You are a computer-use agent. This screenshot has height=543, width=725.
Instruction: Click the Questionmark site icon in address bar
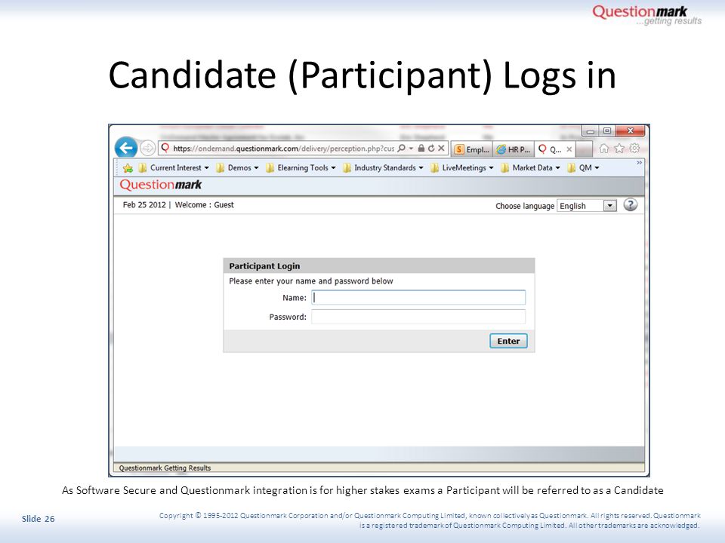pyautogui.click(x=165, y=149)
